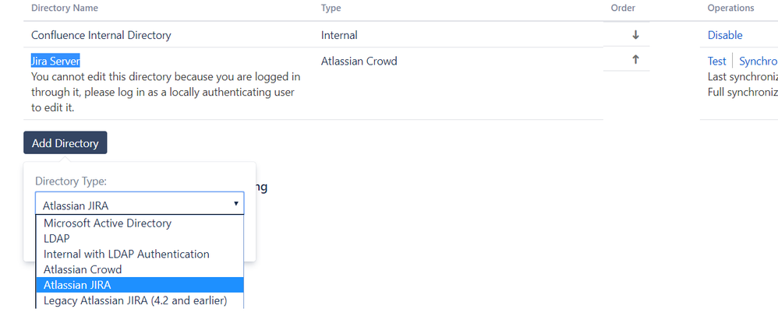Screen dimensions: 778x316
Task: Click the highlighted Jira Server name
Action: click(x=55, y=61)
